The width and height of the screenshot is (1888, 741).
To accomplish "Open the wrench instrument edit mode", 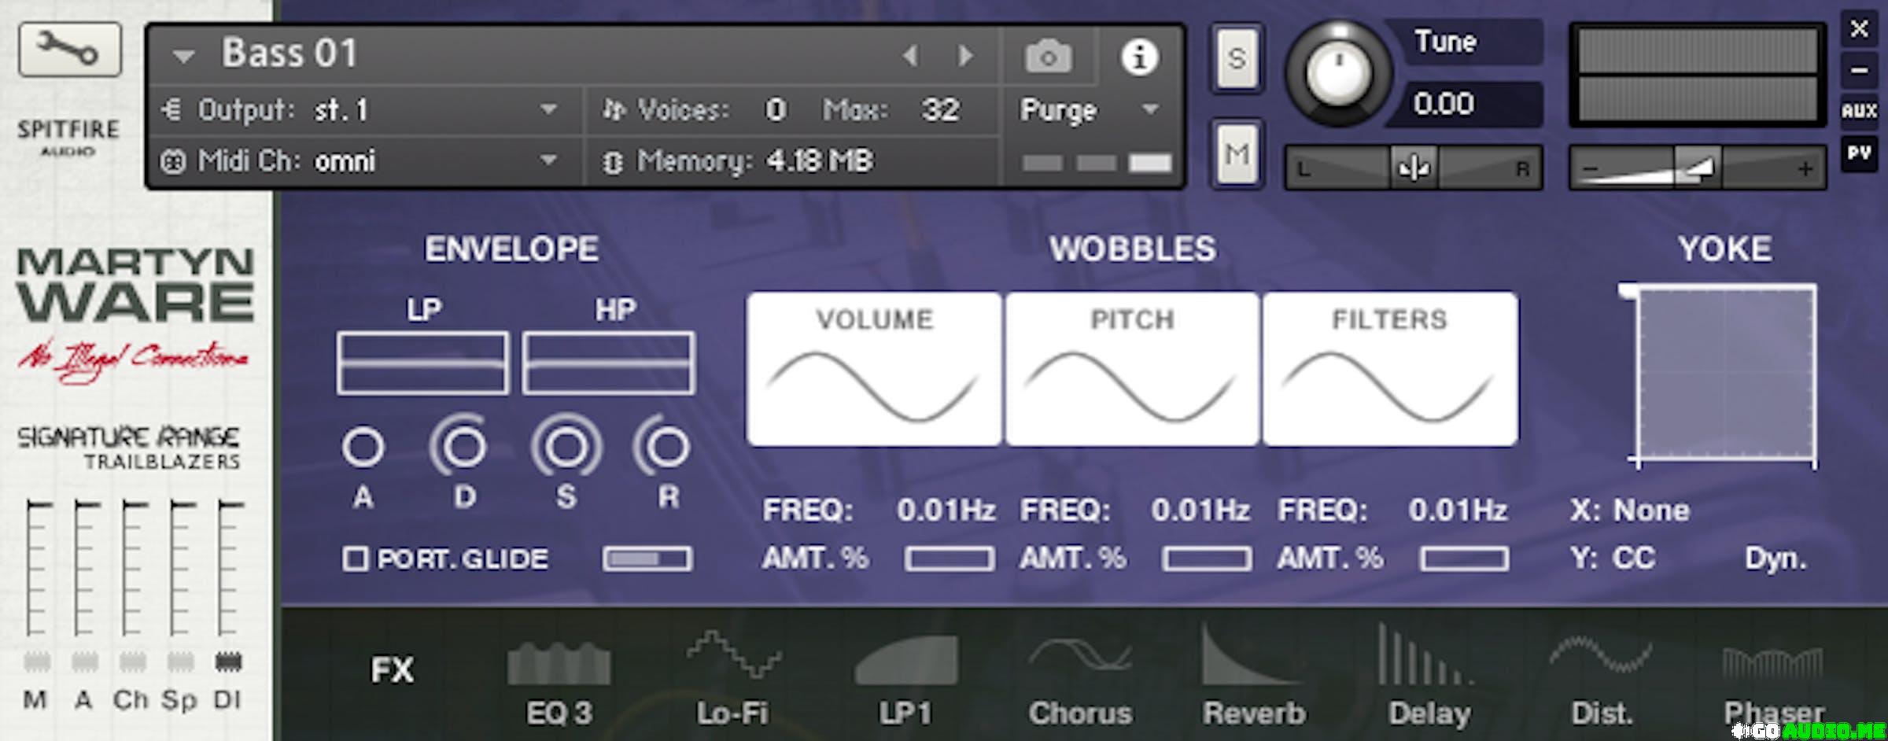I will click(70, 50).
